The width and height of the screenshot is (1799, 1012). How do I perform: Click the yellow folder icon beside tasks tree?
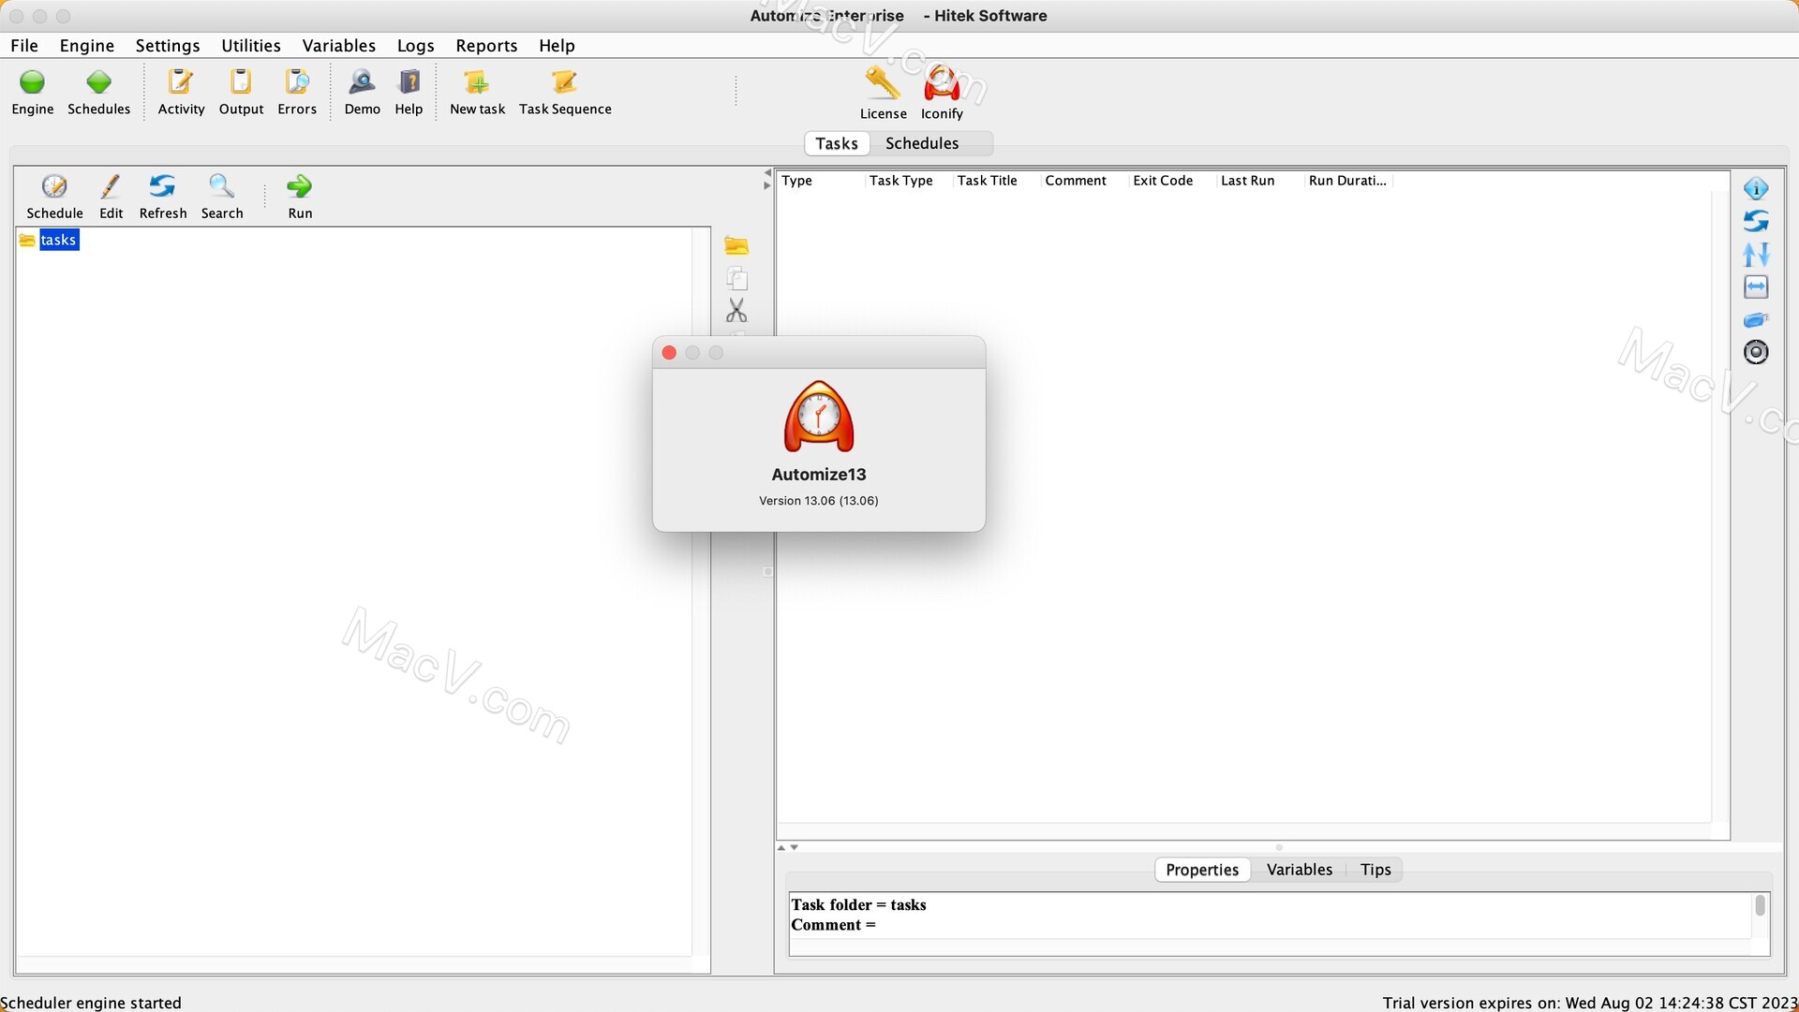coord(736,246)
